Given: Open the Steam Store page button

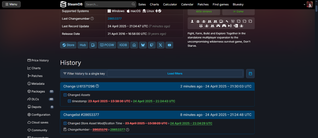Looking at the screenshot, I should point(68,45).
